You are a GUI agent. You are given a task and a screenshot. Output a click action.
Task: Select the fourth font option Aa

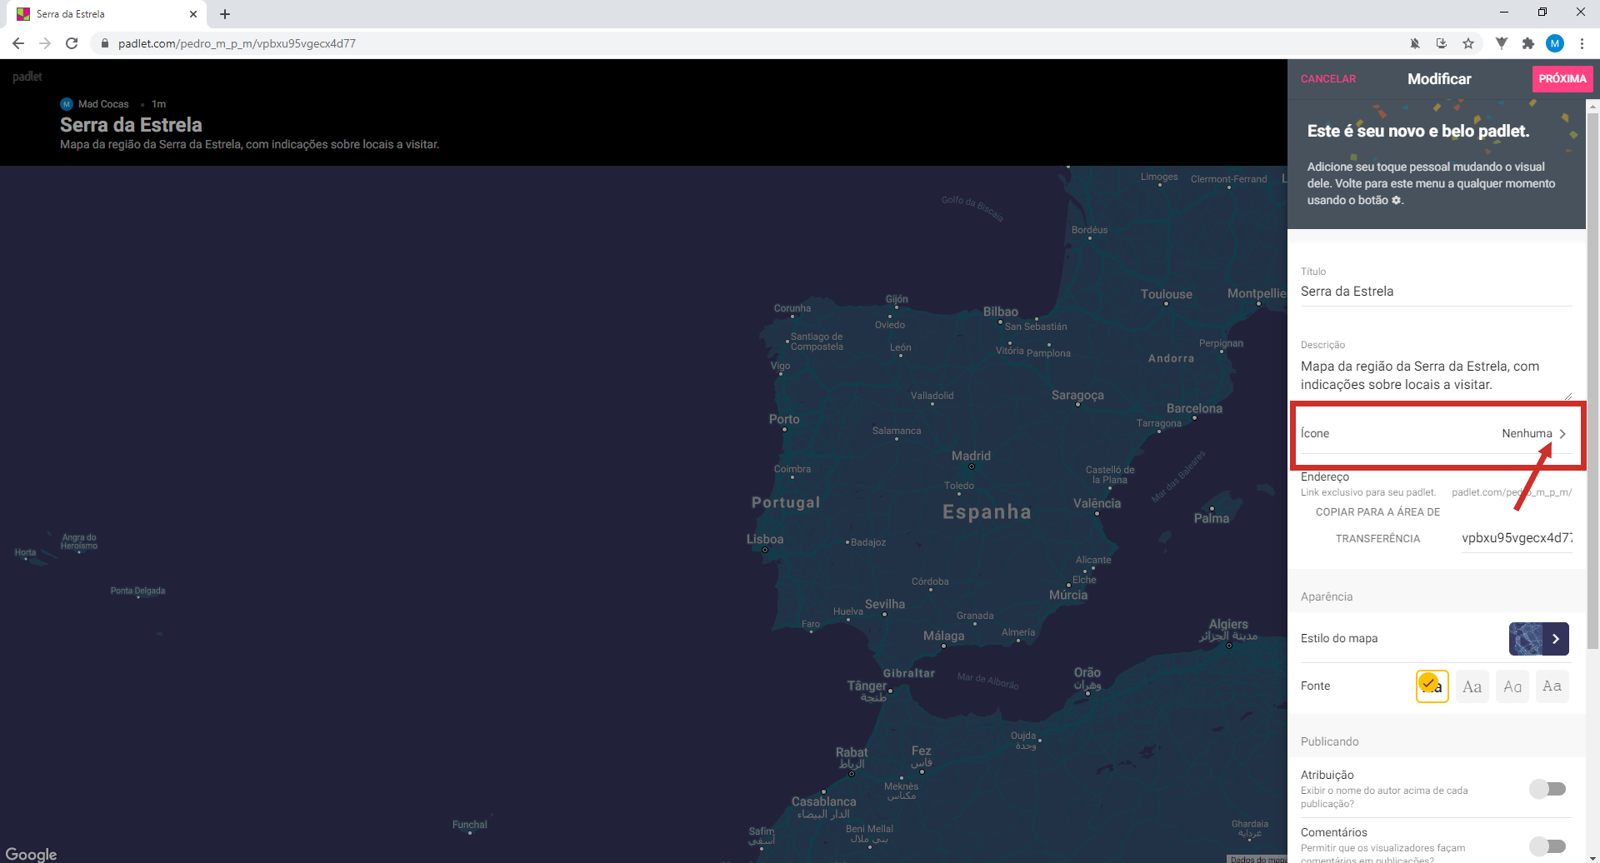point(1552,686)
